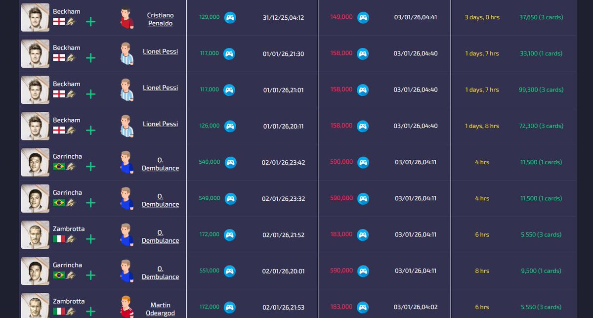Click the profit value 72,300 (3 cards)
Screen dimensions: 593x318
point(541,126)
